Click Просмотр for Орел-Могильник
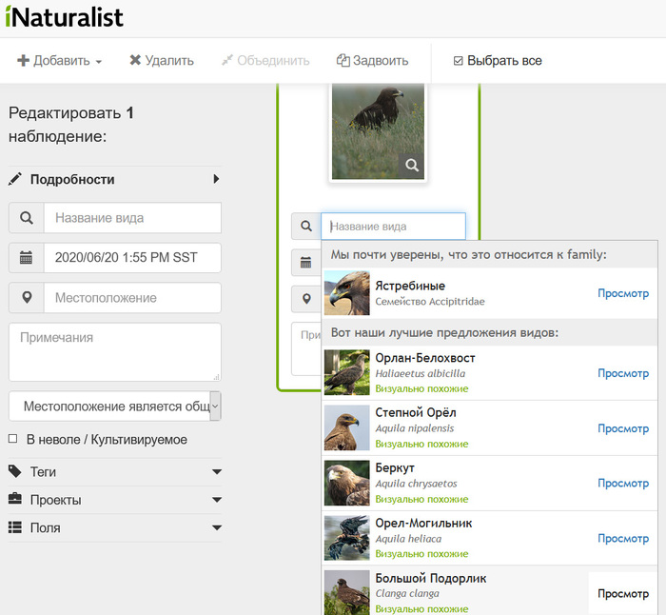 tap(623, 539)
